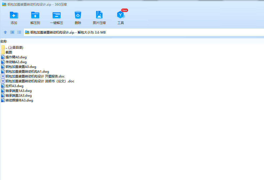
Task: Switch to list view mode
Action: point(19,32)
